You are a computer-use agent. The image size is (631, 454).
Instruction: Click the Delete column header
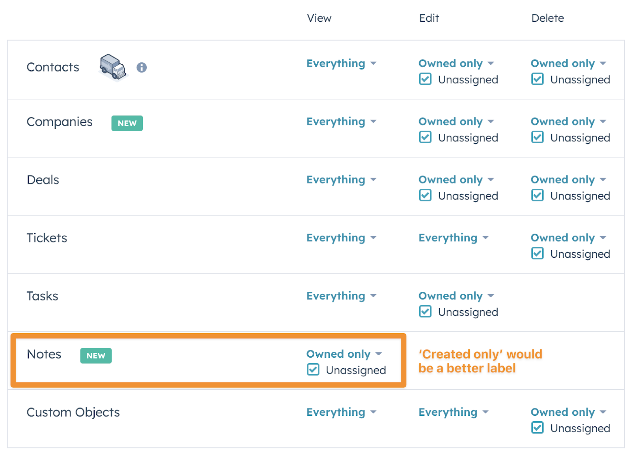tap(547, 18)
